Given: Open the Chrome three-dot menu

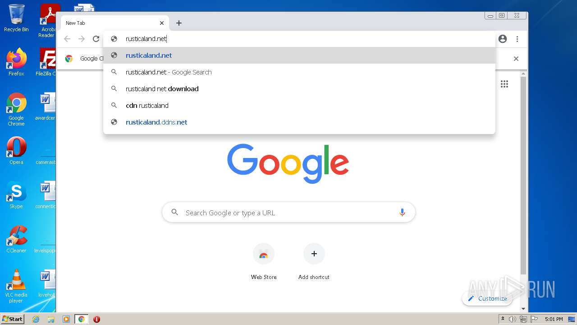Looking at the screenshot, I should [x=517, y=39].
